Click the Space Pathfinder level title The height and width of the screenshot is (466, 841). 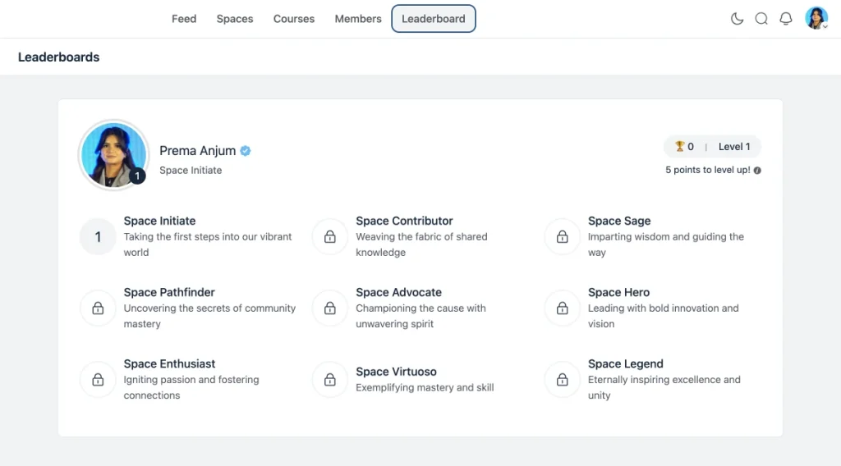169,292
